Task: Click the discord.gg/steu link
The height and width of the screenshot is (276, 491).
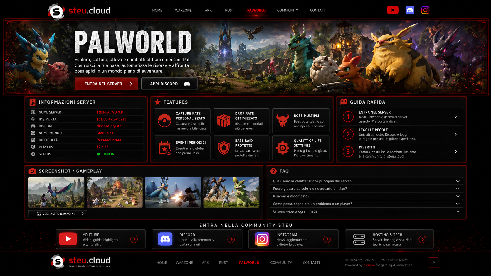Action: [x=110, y=126]
